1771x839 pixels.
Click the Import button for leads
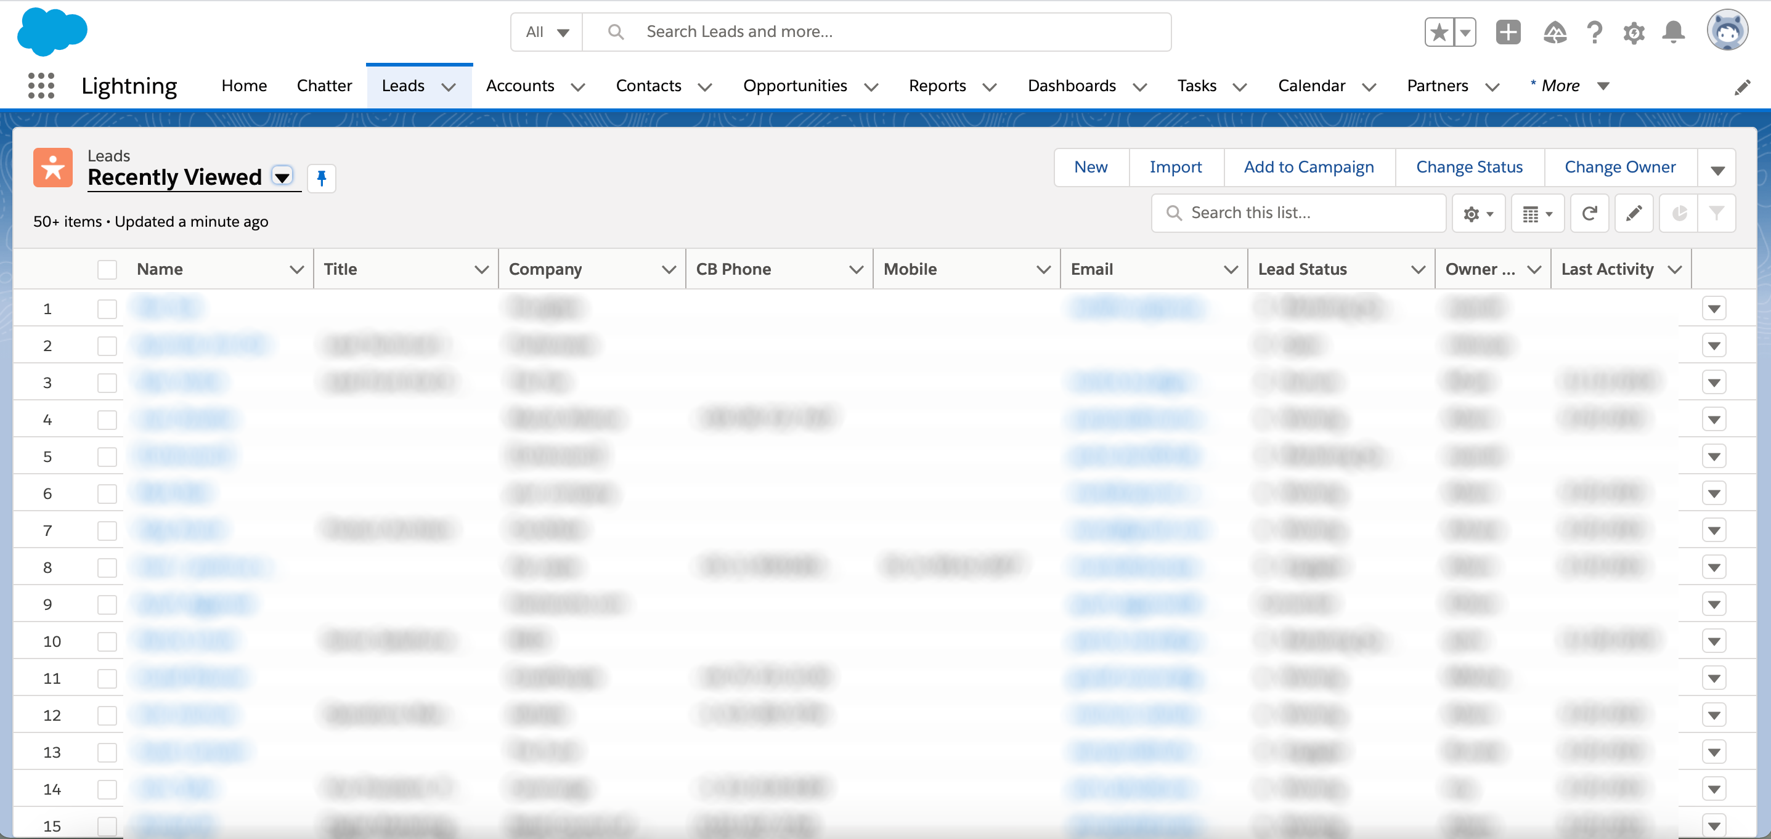pos(1175,166)
